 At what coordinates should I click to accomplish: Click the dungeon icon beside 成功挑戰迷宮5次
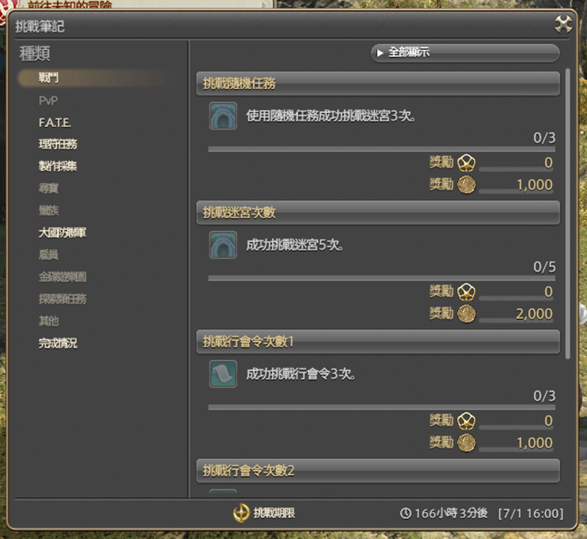click(223, 245)
